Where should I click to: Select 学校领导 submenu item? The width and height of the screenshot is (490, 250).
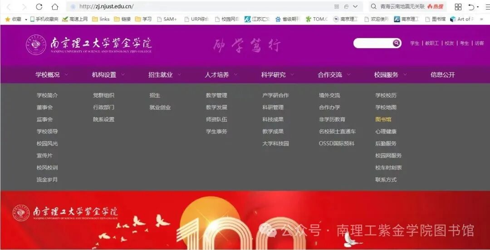(x=47, y=132)
